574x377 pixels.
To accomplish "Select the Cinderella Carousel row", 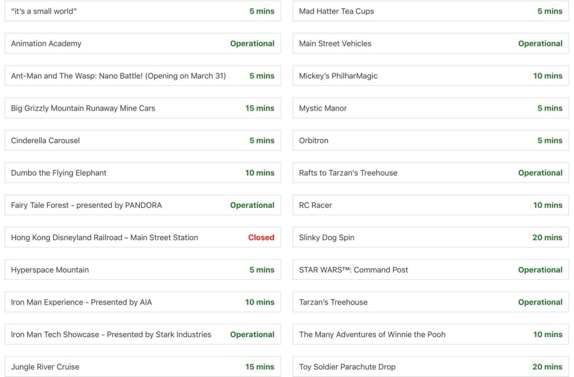I will [143, 141].
